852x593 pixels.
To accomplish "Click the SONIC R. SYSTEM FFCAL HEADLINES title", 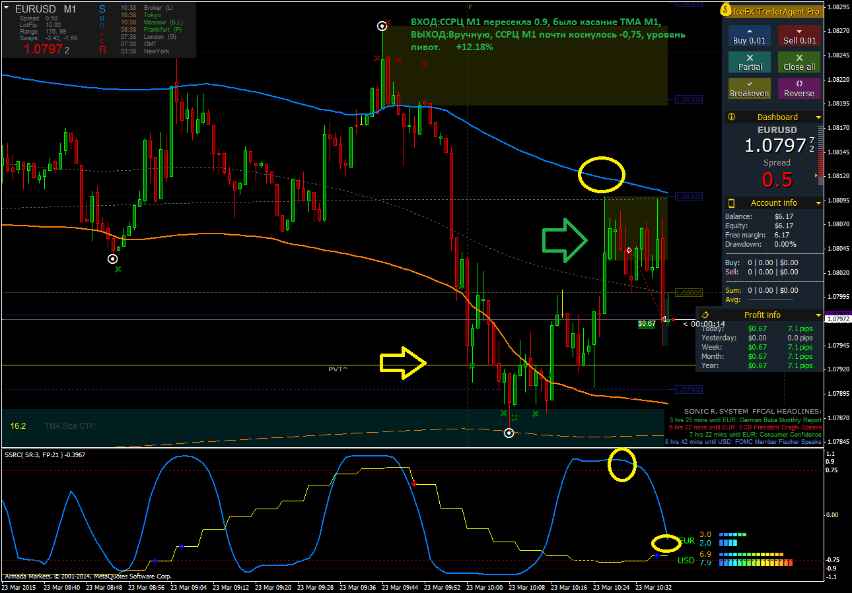I will pyautogui.click(x=752, y=411).
